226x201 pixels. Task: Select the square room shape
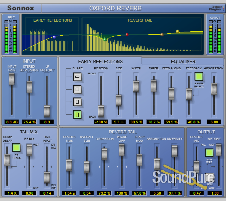click(77, 89)
